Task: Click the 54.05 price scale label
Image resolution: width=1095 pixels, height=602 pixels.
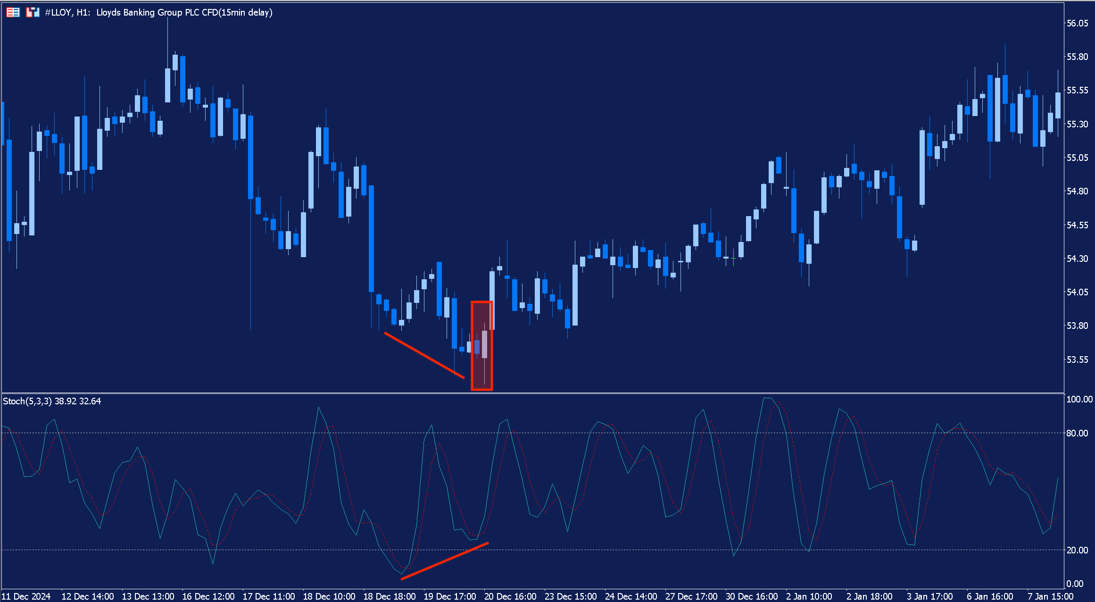Action: click(x=1078, y=292)
